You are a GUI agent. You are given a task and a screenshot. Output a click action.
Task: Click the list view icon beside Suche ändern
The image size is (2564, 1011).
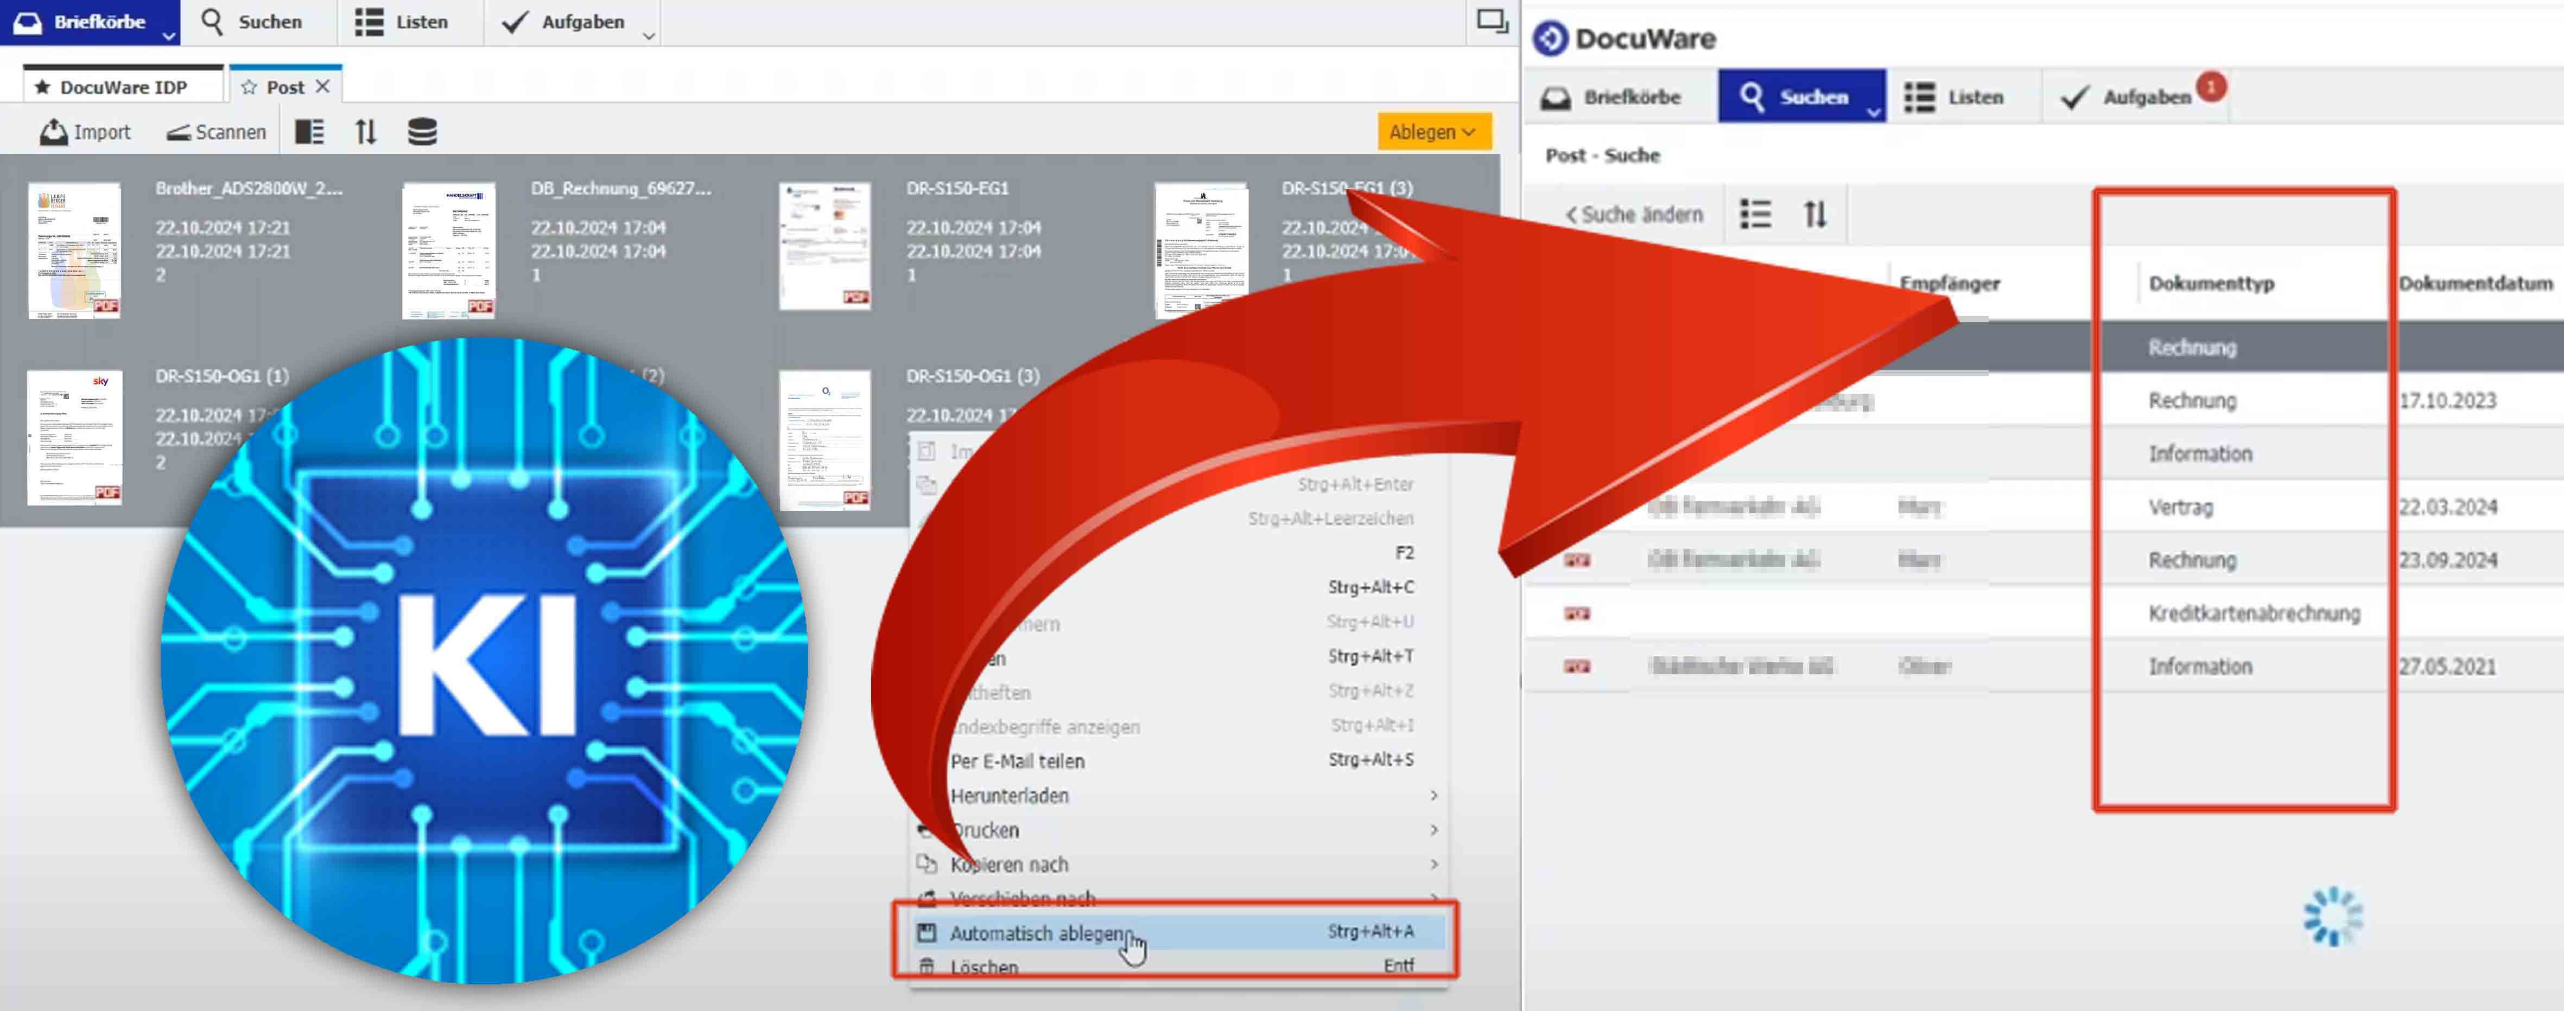[1755, 214]
